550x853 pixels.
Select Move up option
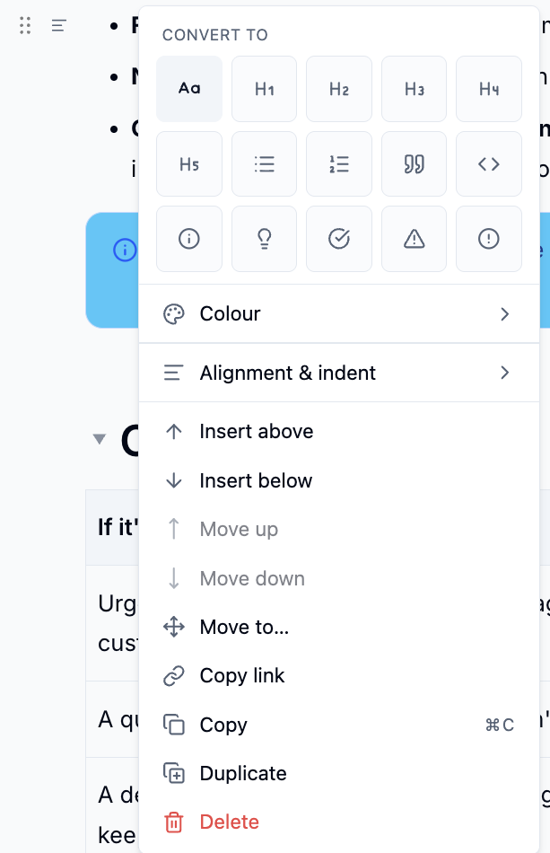coord(339,529)
